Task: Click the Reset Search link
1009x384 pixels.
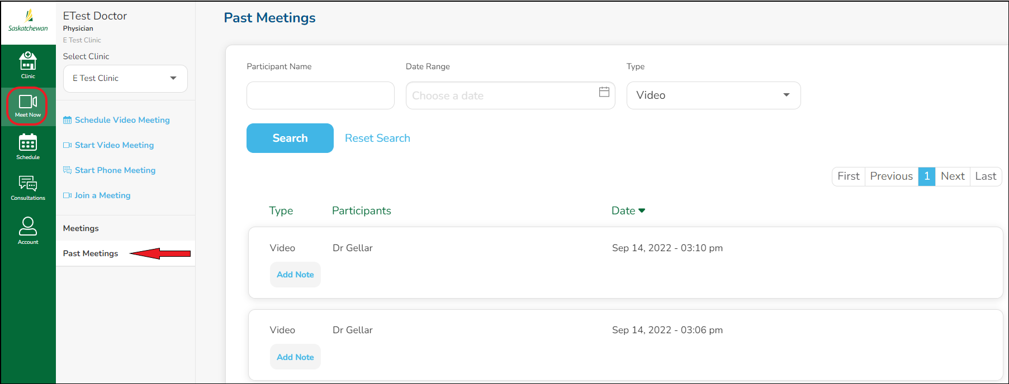Action: pyautogui.click(x=377, y=138)
